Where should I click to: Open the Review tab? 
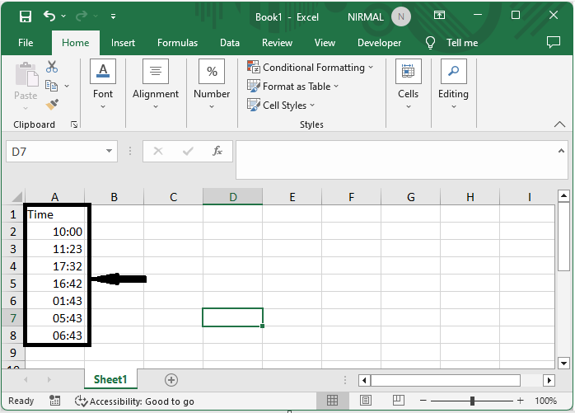pos(277,43)
